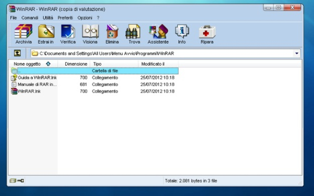
Task: Click the 681 size value
Action: [84, 85]
